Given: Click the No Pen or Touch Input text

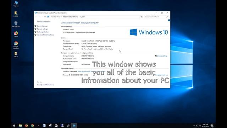Looking at the screenshot, I should [x=97, y=49].
